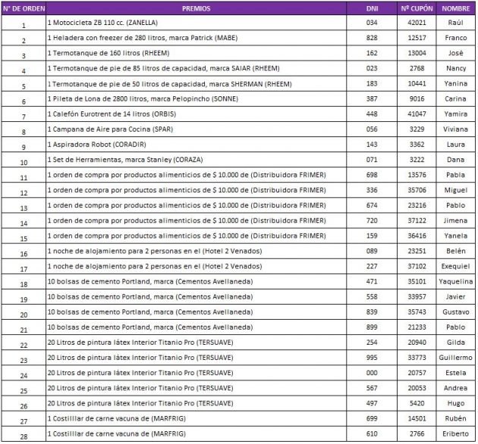478x444 pixels.
Task: Select the name Dana
Action: pyautogui.click(x=455, y=160)
